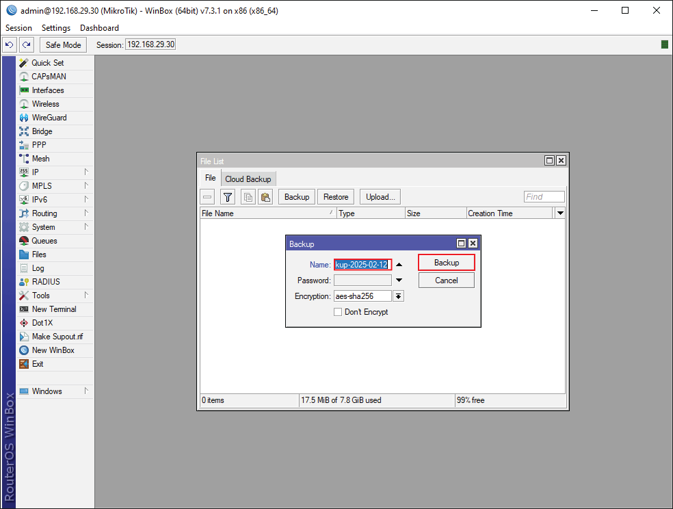Click the paste icon in the File toolbar
This screenshot has height=509, width=673.
(x=265, y=196)
